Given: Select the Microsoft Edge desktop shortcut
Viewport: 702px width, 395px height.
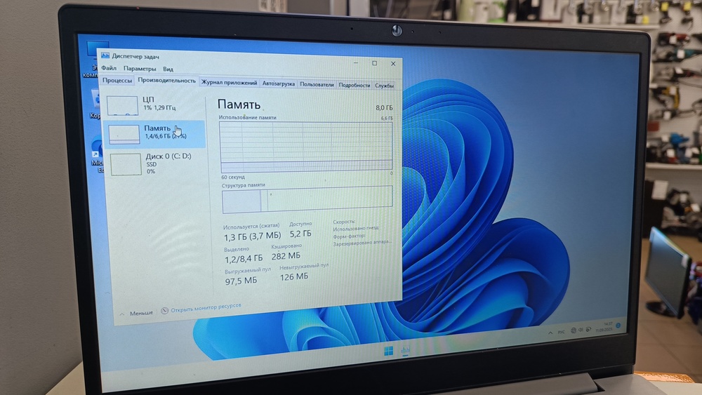Looking at the screenshot, I should [98, 156].
